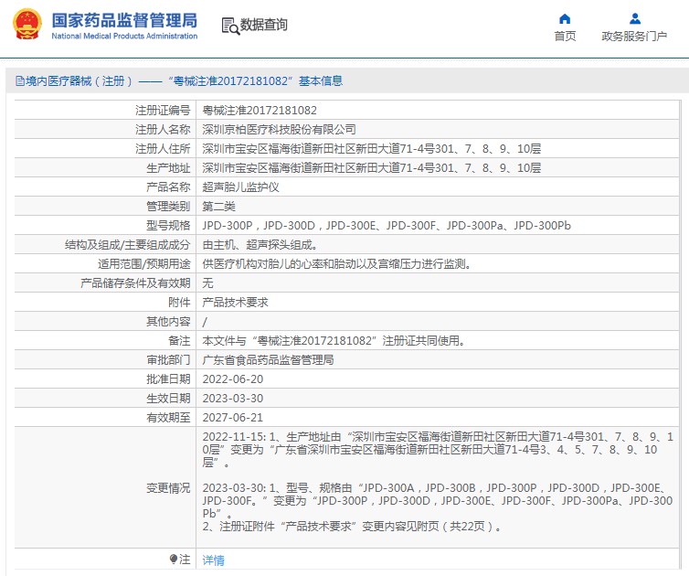Click the lightbulb icon beside 注
This screenshot has width=689, height=576.
(174, 559)
